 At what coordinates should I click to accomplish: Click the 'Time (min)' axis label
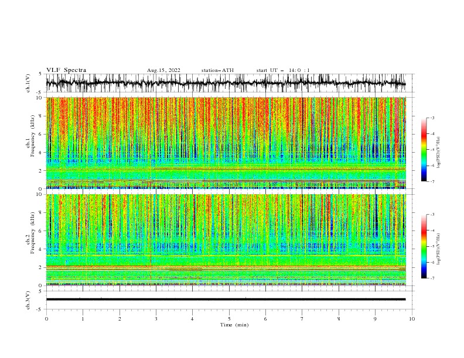(234, 325)
